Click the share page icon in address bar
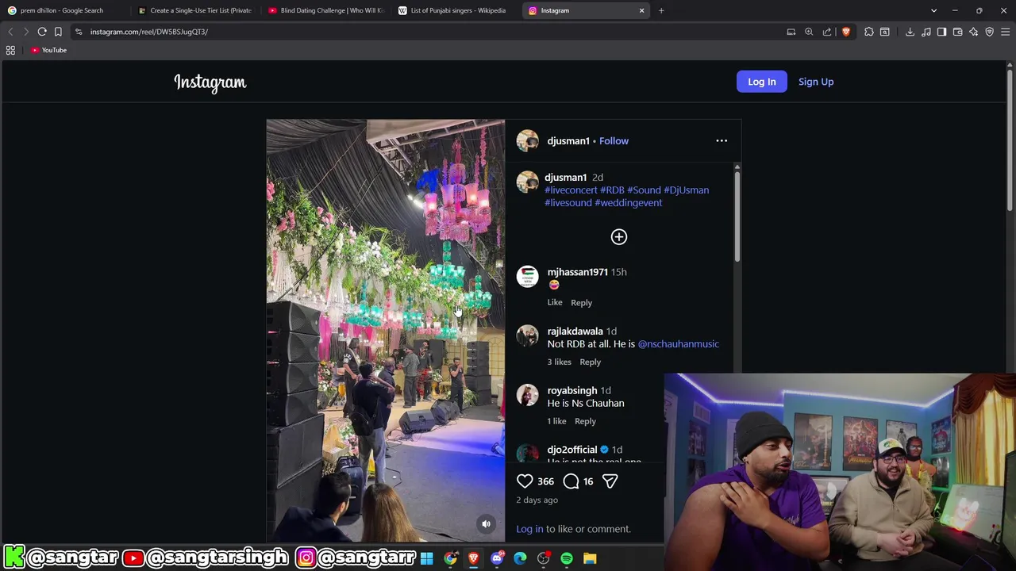Viewport: 1016px width, 571px height. pyautogui.click(x=827, y=32)
